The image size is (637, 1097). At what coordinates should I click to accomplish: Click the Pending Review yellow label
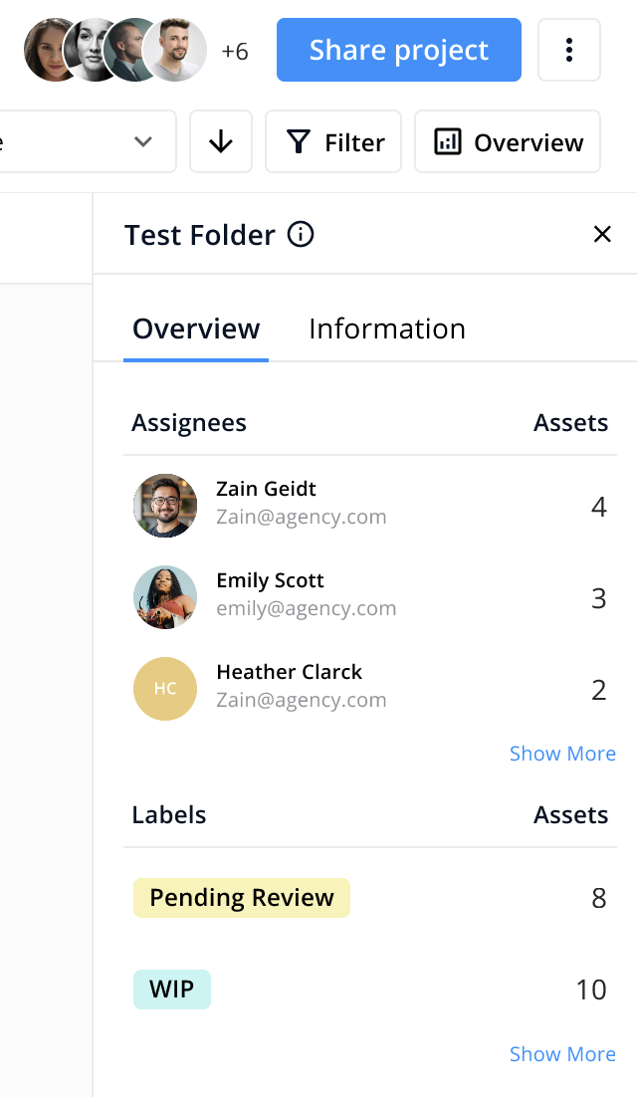pyautogui.click(x=242, y=898)
